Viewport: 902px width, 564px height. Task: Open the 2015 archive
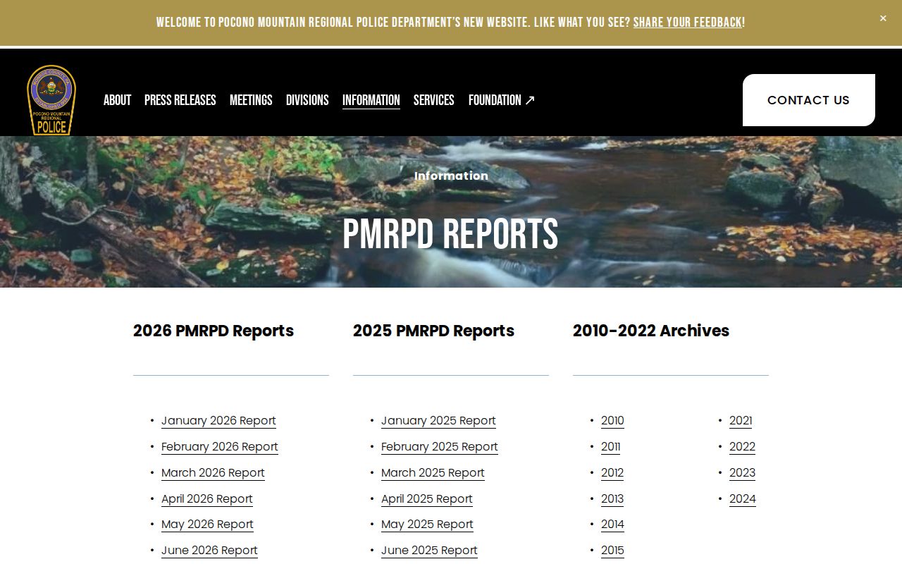tap(612, 551)
